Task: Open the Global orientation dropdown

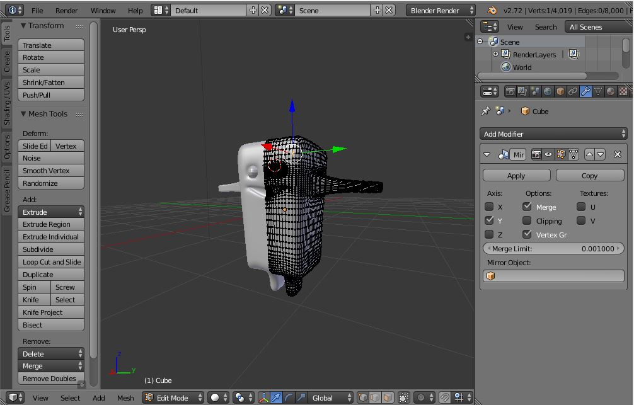Action: pyautogui.click(x=331, y=397)
